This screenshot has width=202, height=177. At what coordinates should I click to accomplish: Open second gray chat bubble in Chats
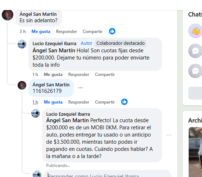(195, 71)
